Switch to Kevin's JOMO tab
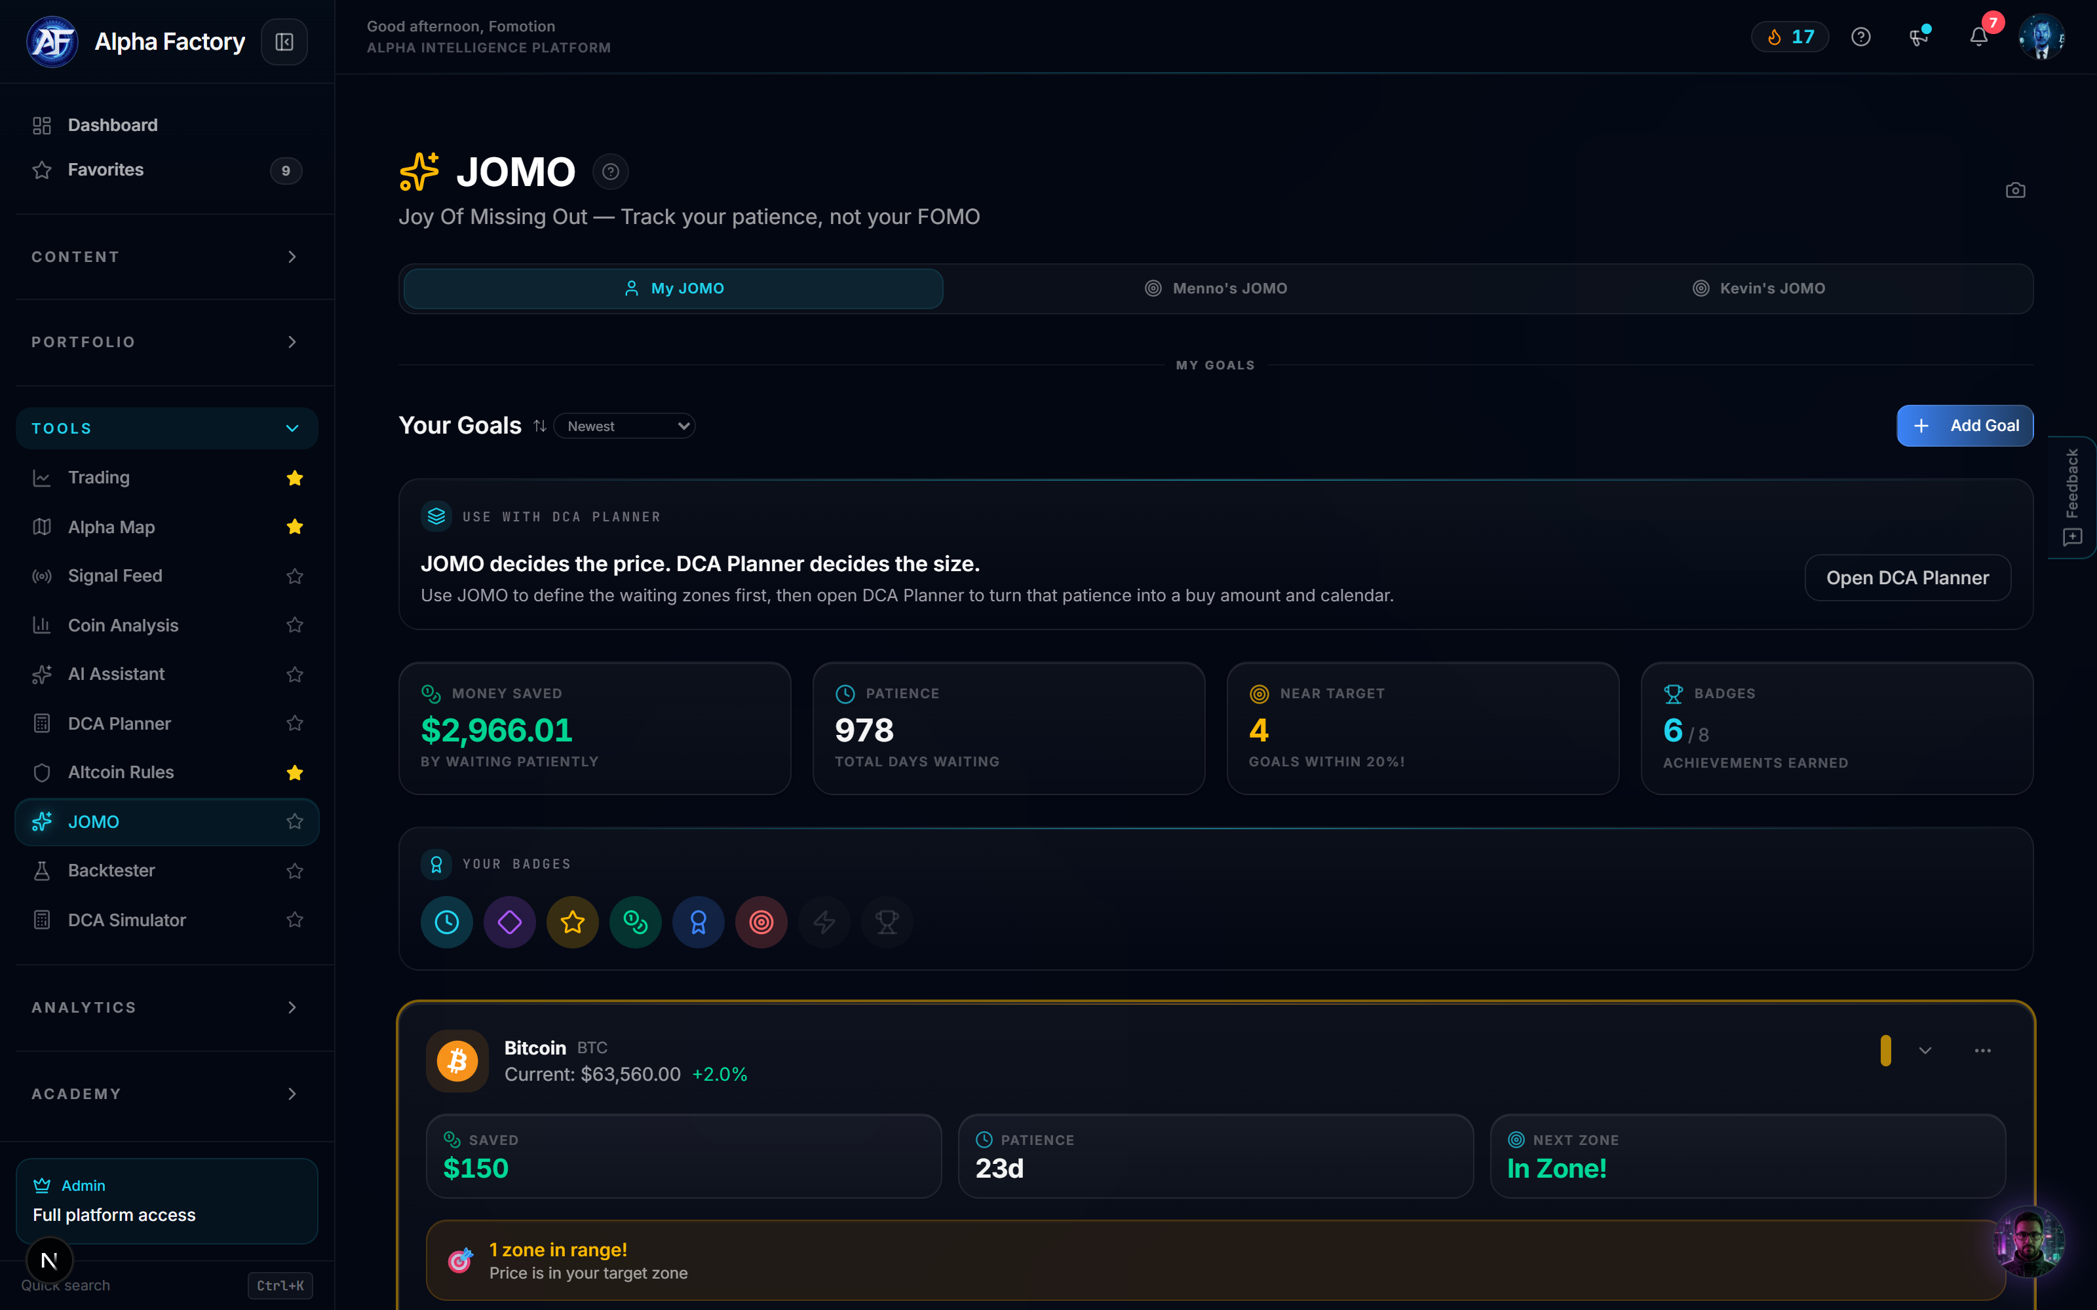Image resolution: width=2097 pixels, height=1310 pixels. 1758,288
